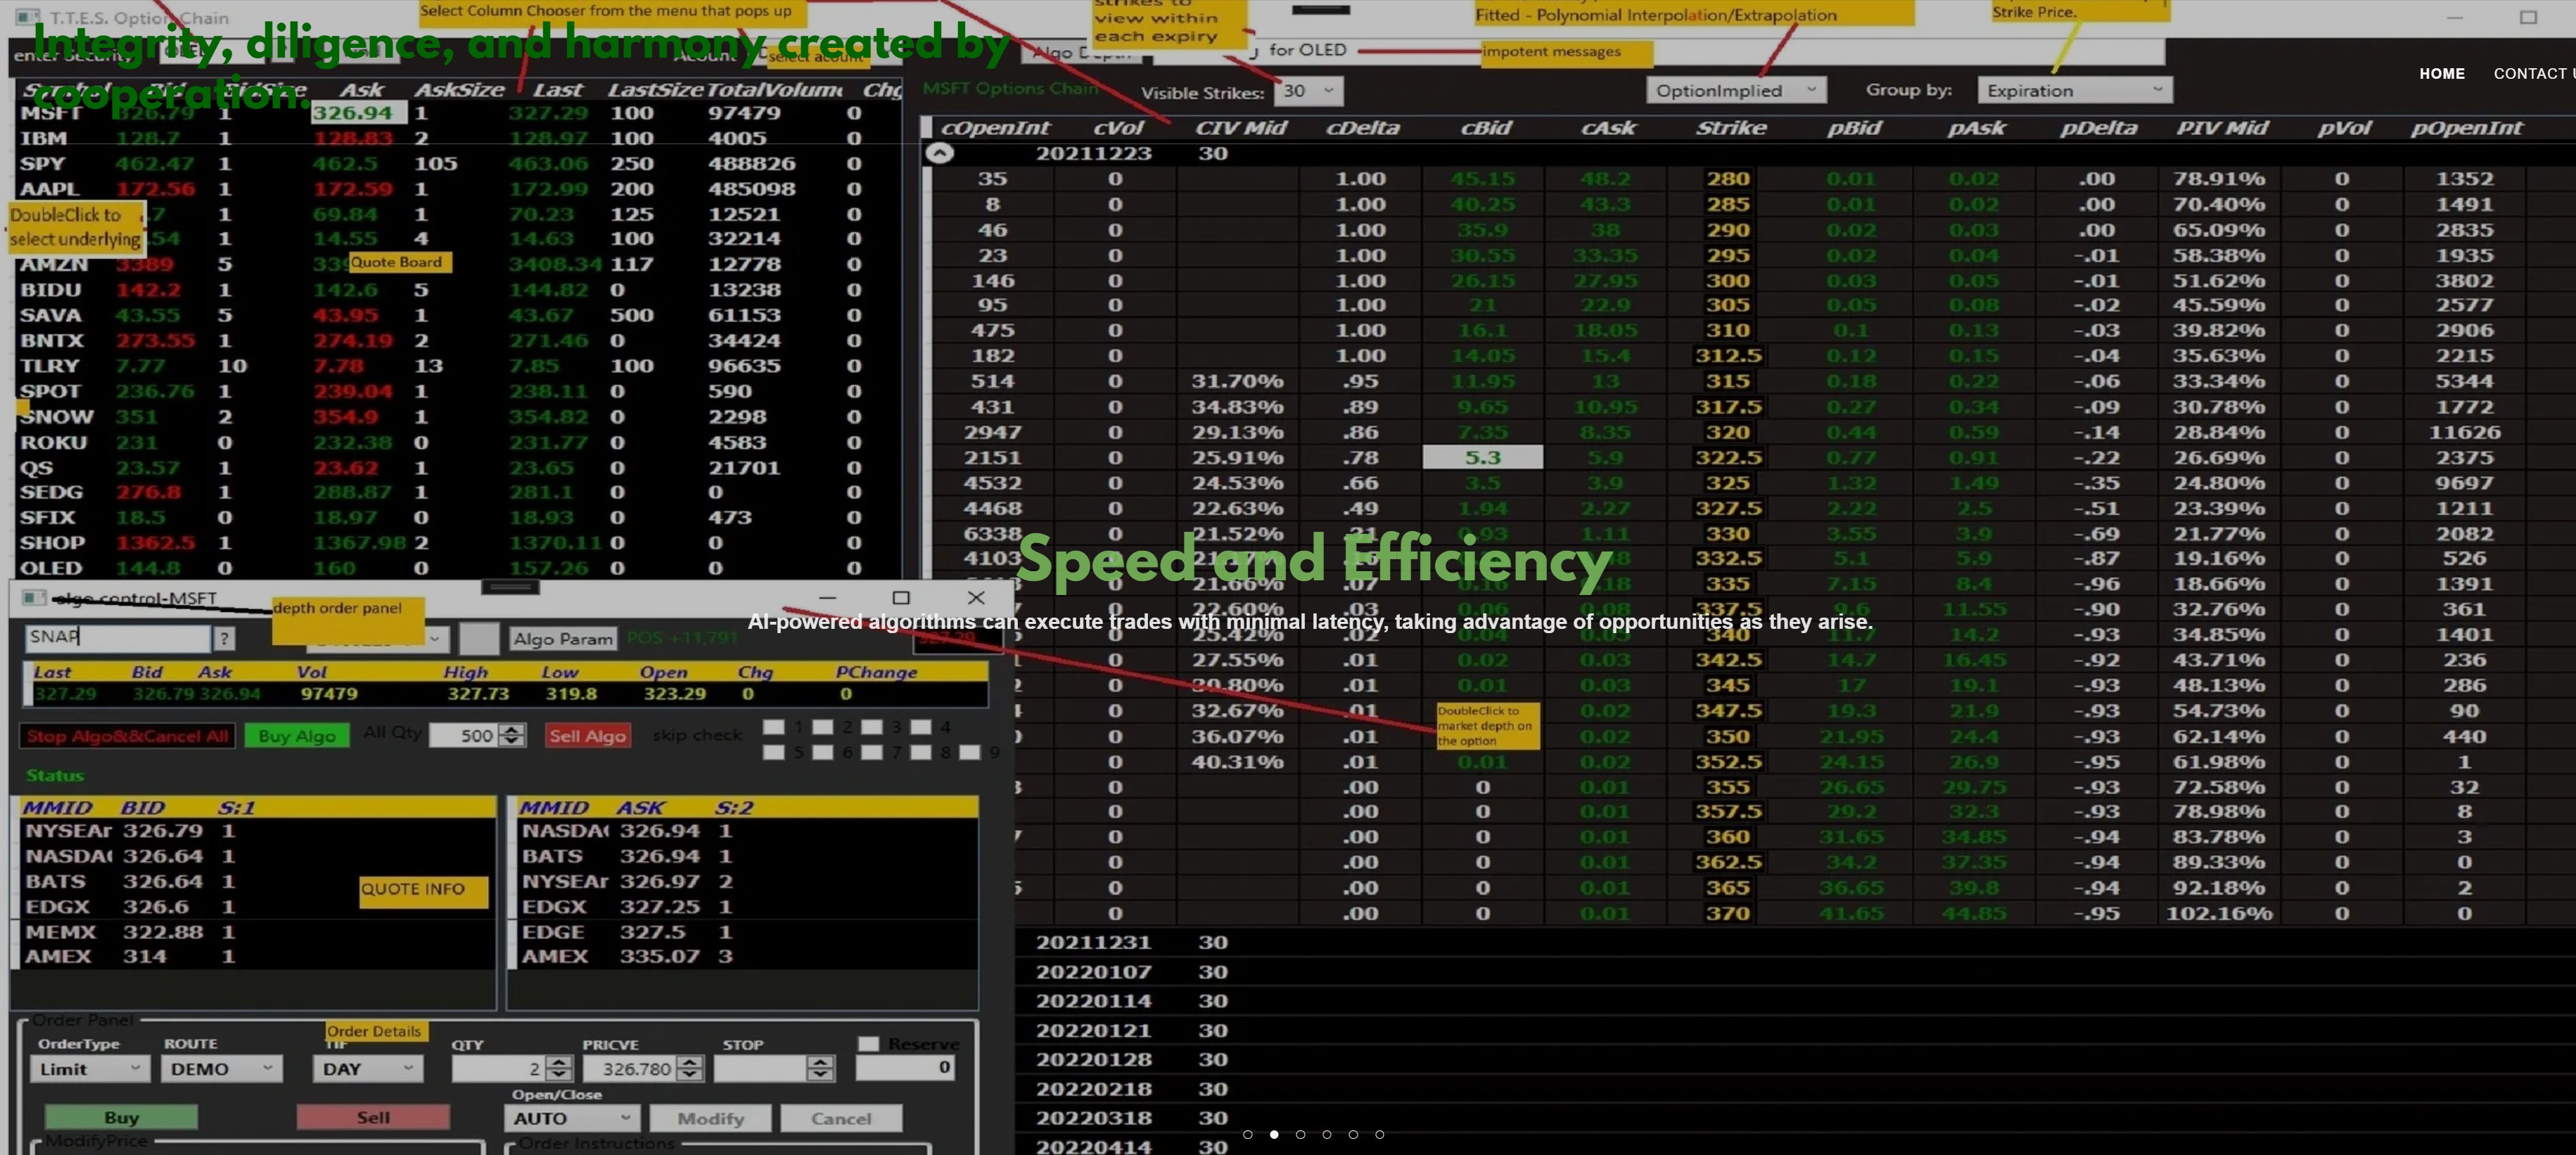Open the TIF DAY dropdown
Screen dimensions: 2576x1155
click(x=368, y=1068)
